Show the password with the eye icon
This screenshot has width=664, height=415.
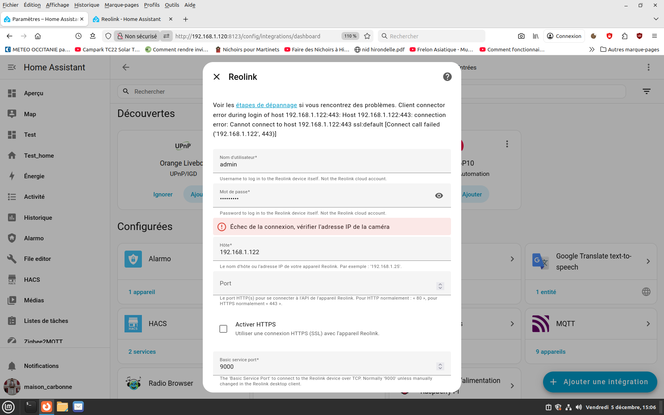(x=439, y=196)
